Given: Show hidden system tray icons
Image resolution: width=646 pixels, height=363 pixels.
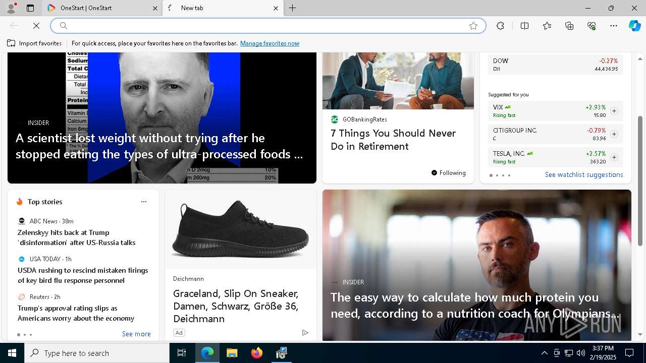Looking at the screenshot, I should coord(544,353).
